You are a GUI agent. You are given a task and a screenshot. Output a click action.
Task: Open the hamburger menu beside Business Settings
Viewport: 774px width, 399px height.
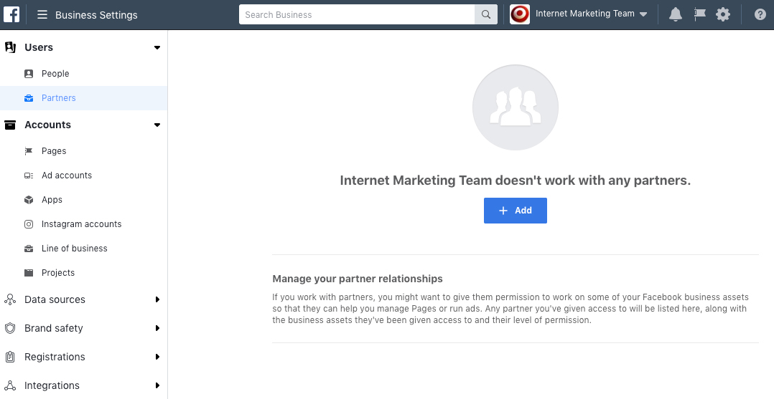coord(42,14)
